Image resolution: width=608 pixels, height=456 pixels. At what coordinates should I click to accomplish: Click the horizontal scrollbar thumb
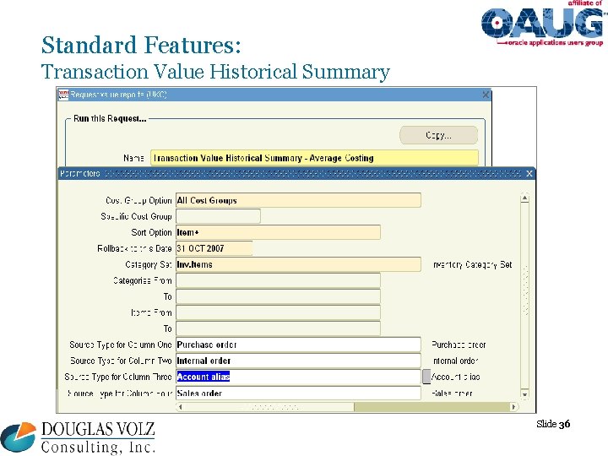[x=269, y=407]
